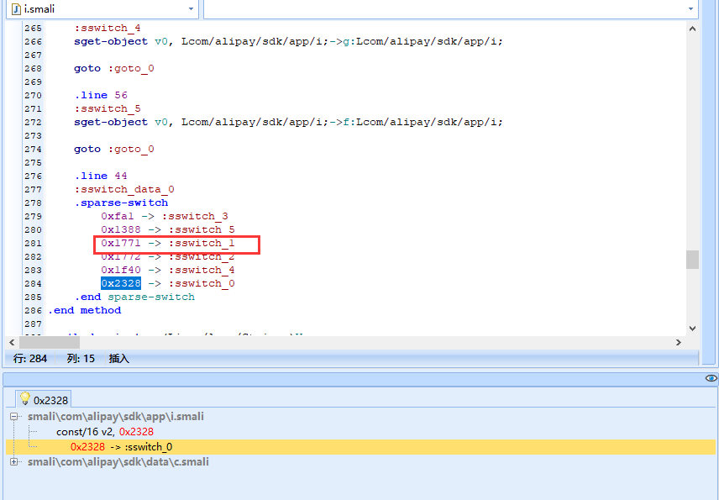719x500 pixels.
Task: Click the ".line 56" directive
Action: tap(101, 95)
